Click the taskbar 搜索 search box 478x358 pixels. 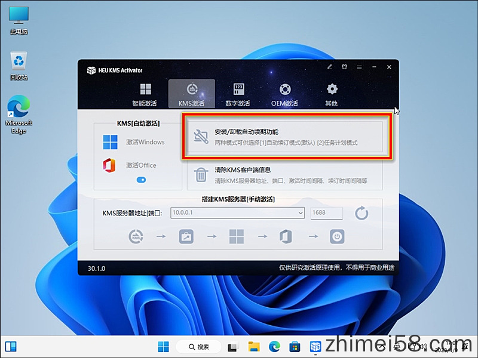coord(199,347)
